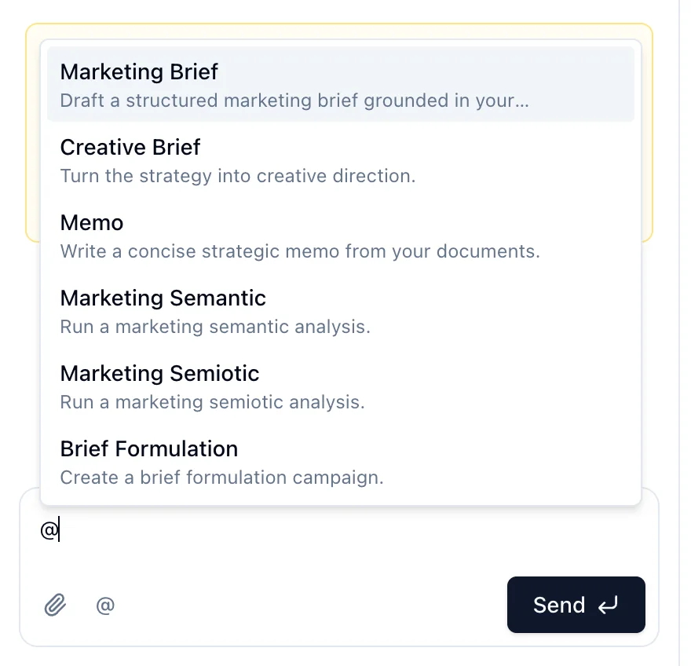Click "Run a marketing semiotic analysis" text
The height and width of the screenshot is (666, 691).
pos(213,402)
